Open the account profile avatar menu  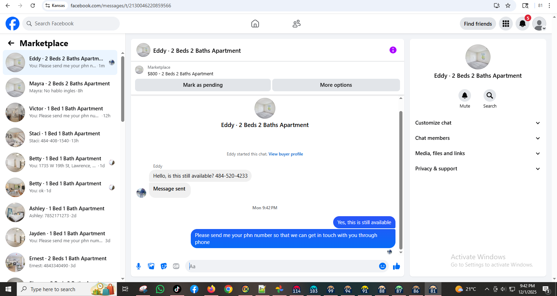coord(539,24)
